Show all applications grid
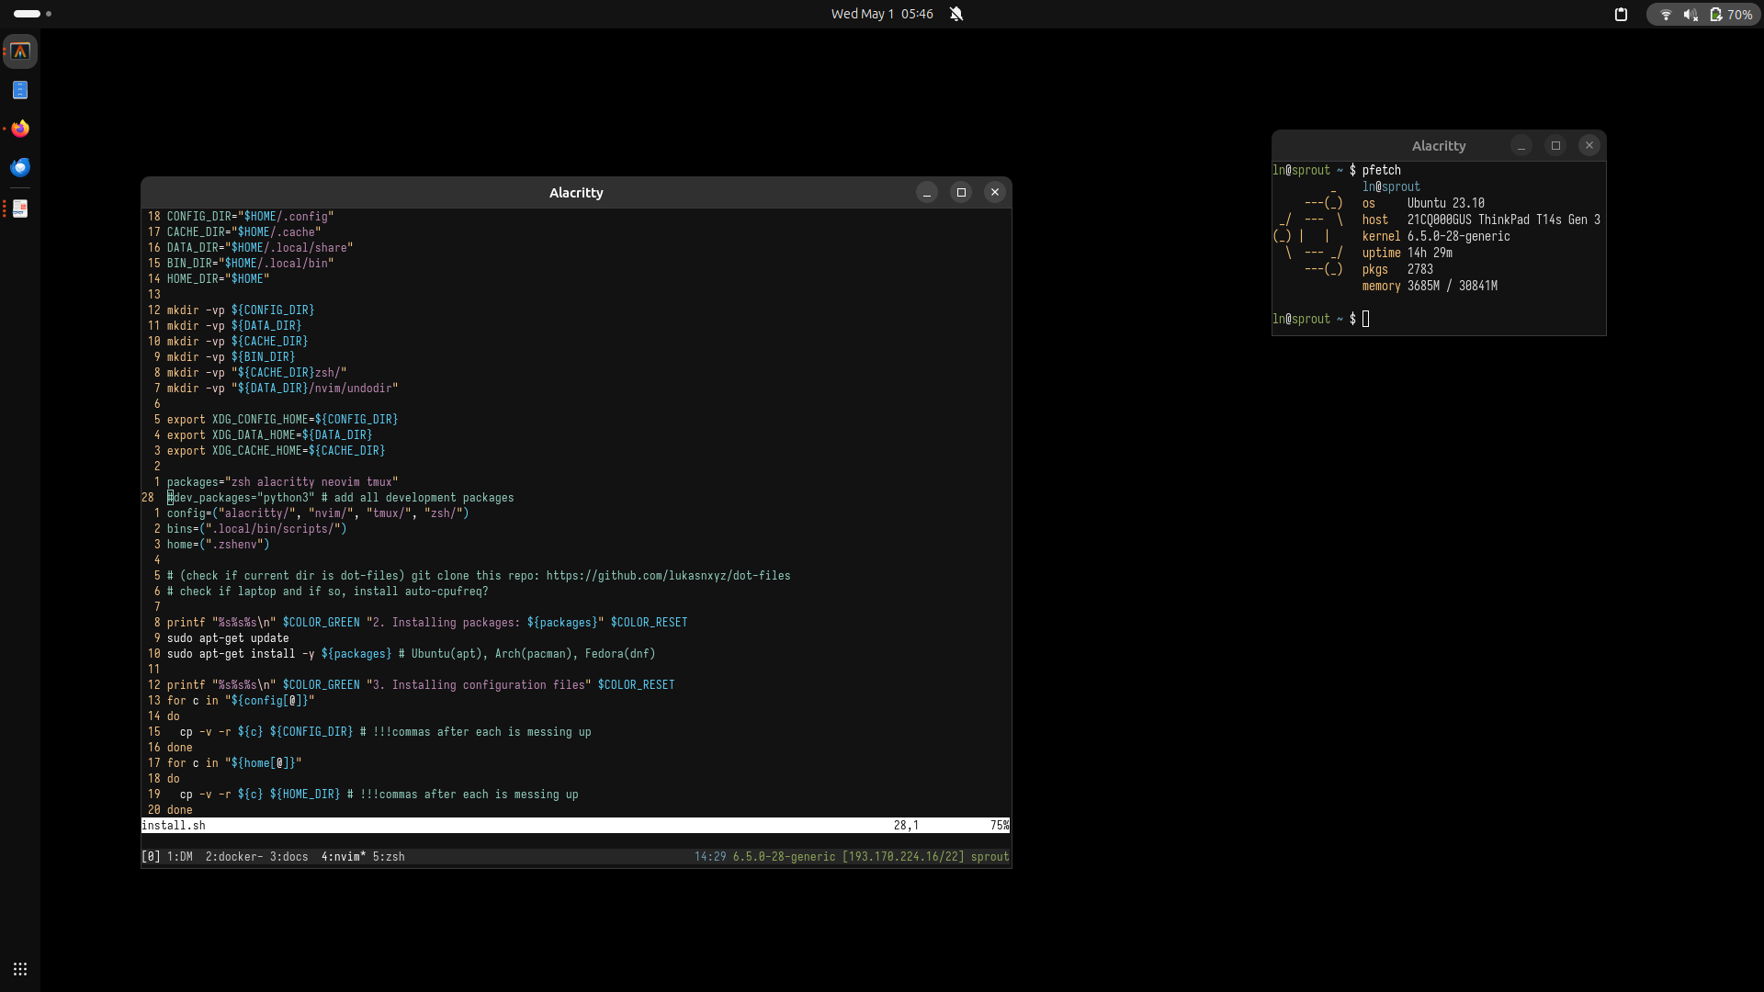This screenshot has width=1764, height=992. [x=20, y=969]
